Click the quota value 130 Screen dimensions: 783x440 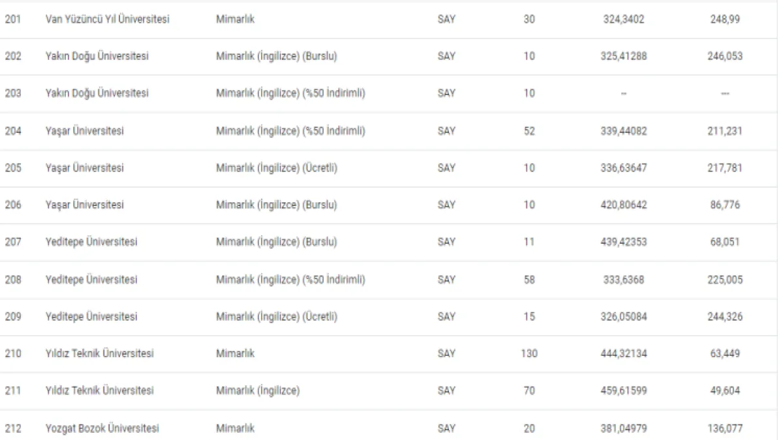click(529, 354)
